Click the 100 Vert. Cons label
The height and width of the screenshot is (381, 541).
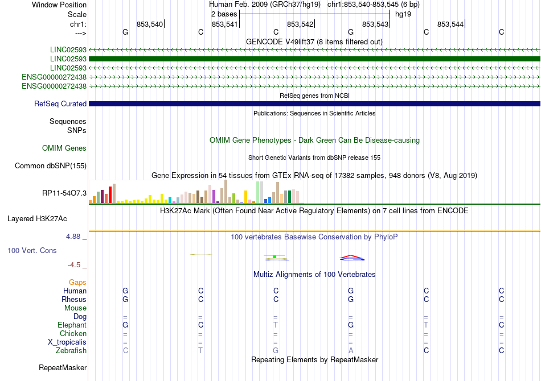[x=32, y=250]
